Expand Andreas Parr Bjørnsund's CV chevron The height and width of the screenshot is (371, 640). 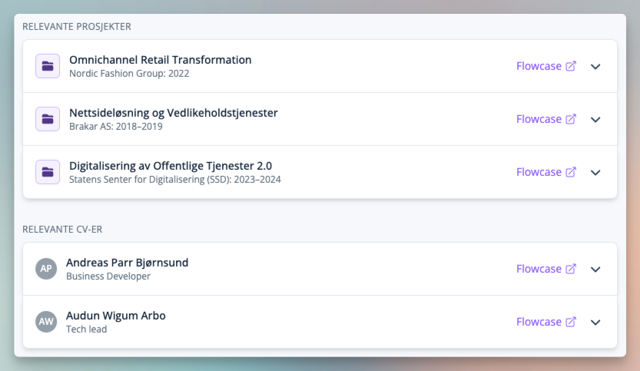coord(595,269)
